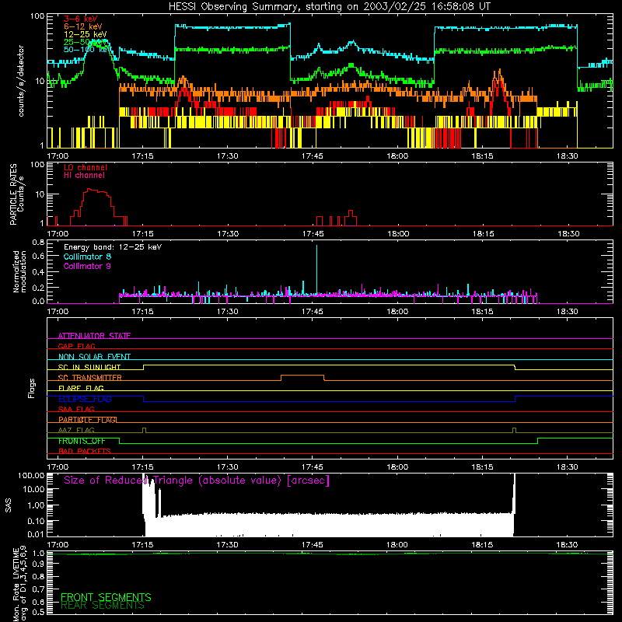Click the GAP_FLAG label
This screenshot has width=622, height=622.
[76, 346]
